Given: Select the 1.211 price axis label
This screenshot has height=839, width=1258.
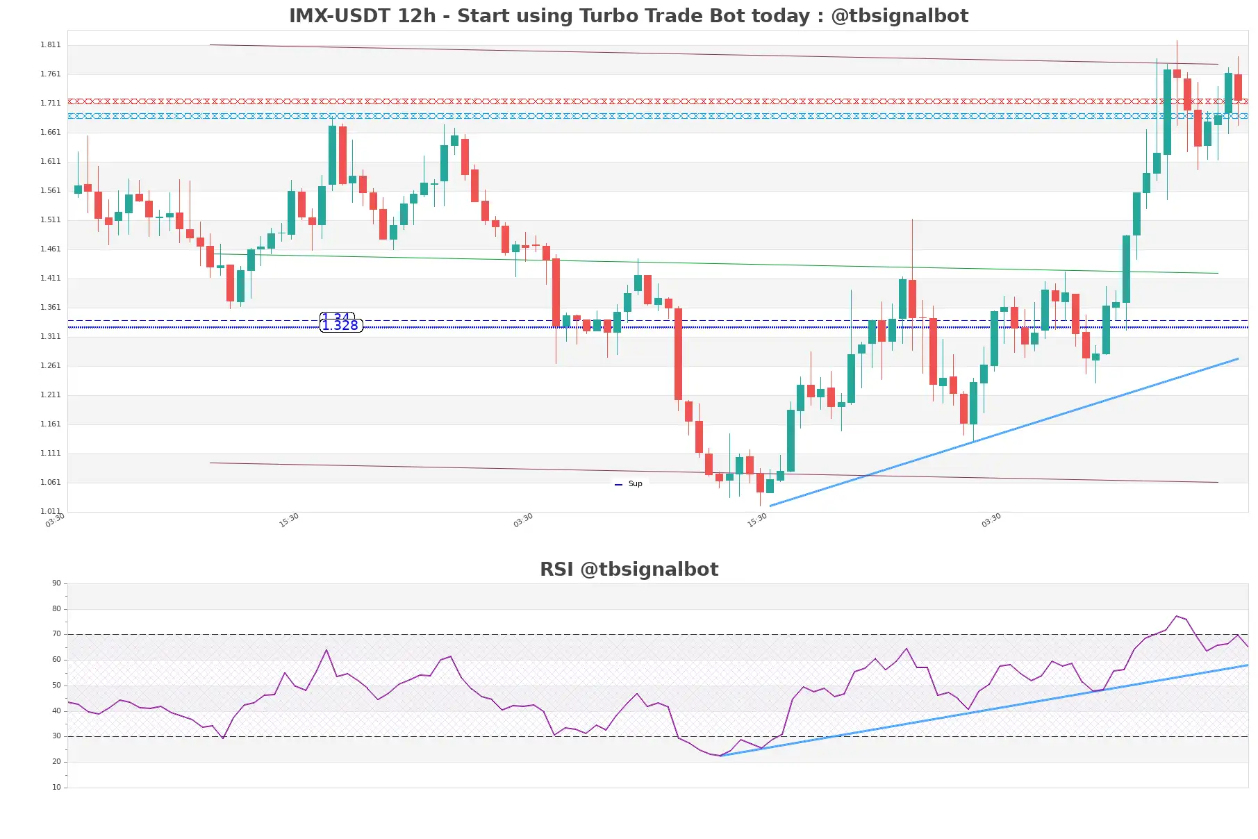Looking at the screenshot, I should point(50,394).
